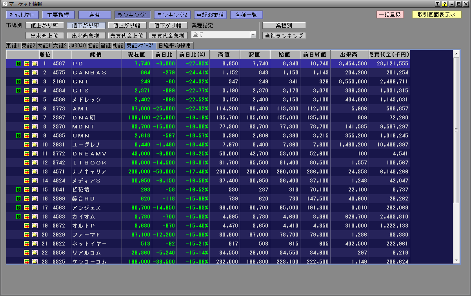Switch to the 日経平均採用 tab

point(175,45)
